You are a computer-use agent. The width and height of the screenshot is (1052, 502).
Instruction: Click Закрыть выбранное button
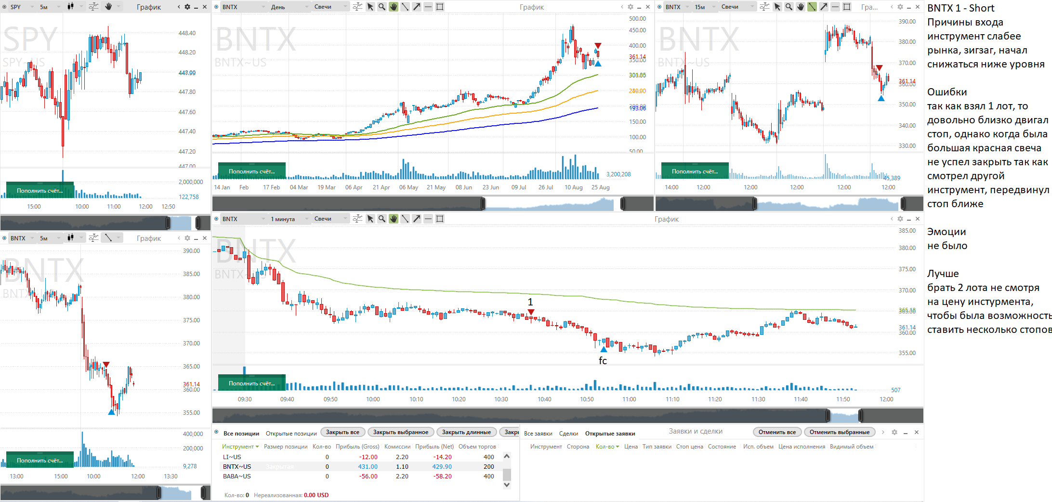(x=401, y=432)
